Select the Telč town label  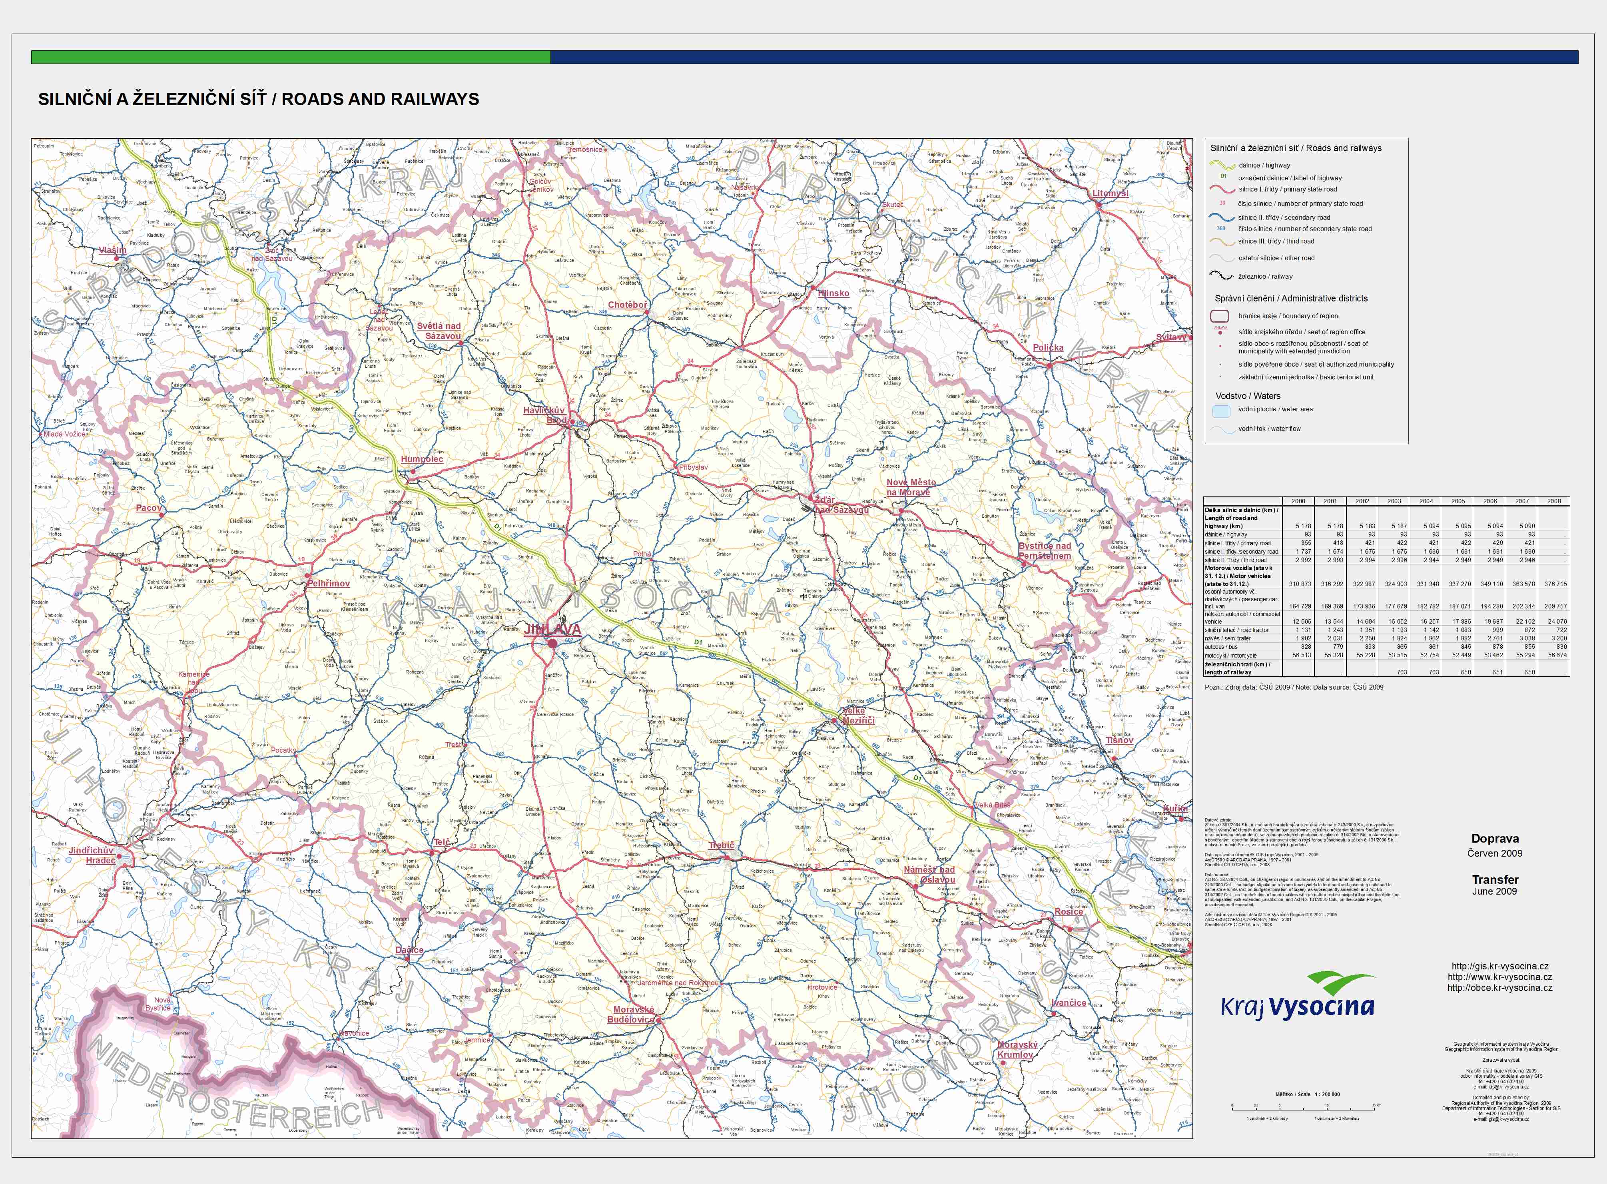click(442, 842)
